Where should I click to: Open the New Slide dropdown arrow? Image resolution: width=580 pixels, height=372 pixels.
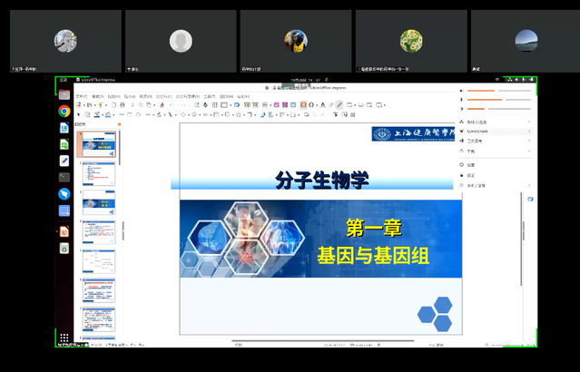pyautogui.click(x=355, y=105)
